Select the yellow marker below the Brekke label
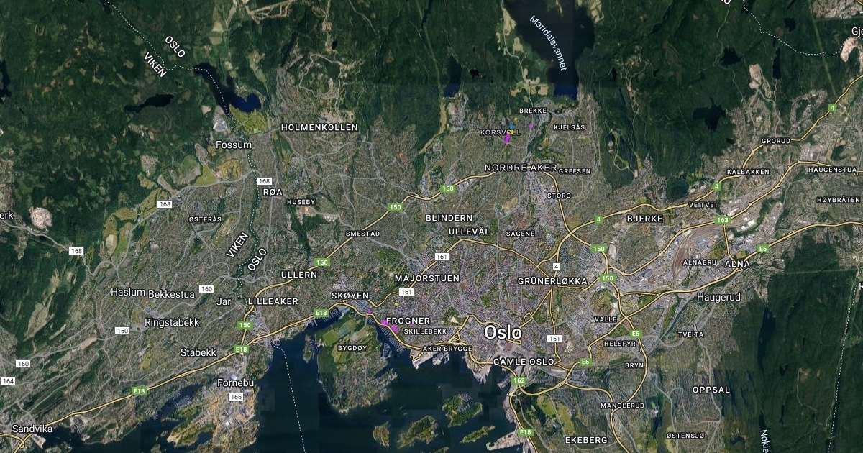Viewport: 863px width, 453px height. point(516,119)
